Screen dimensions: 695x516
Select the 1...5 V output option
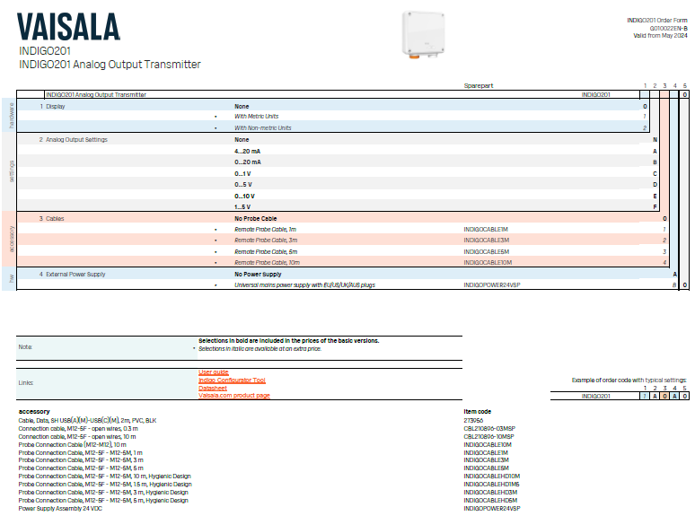point(242,206)
